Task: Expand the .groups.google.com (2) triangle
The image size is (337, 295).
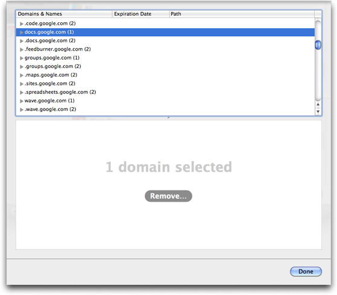Action: 22,67
